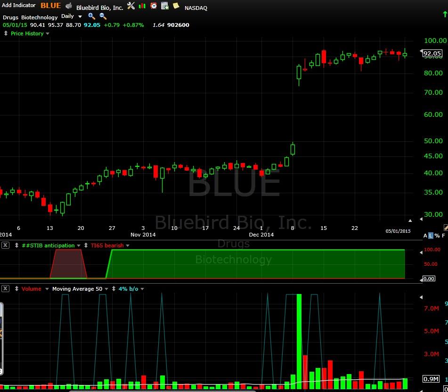
Task: Zoom in with the plus magnifier
Action: [91, 16]
